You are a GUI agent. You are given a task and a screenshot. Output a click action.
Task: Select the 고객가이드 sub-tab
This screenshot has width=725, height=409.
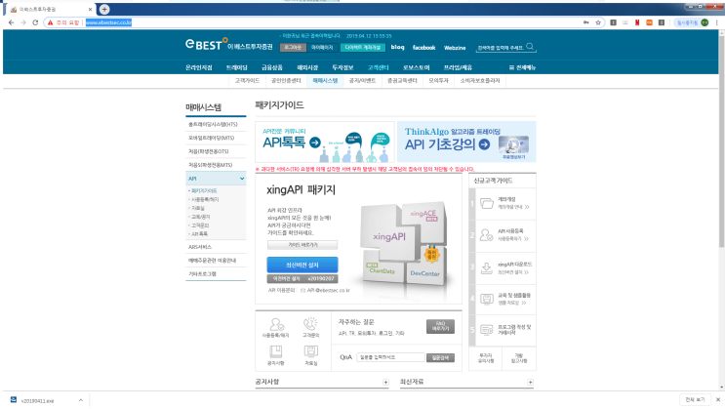[248, 80]
